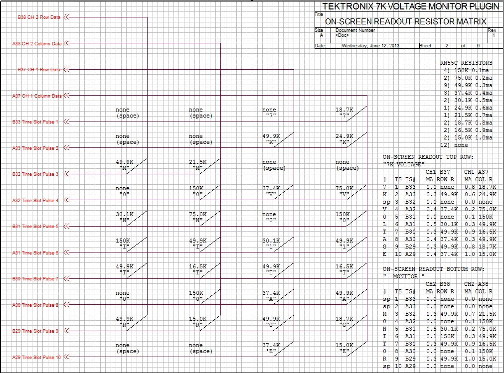Screen dimensions: 504x373
Task: Click the date Wednesday, June 12, 2013
Action: [x=370, y=46]
